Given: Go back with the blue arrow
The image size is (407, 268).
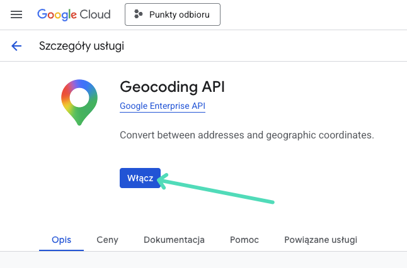Looking at the screenshot, I should [16, 46].
